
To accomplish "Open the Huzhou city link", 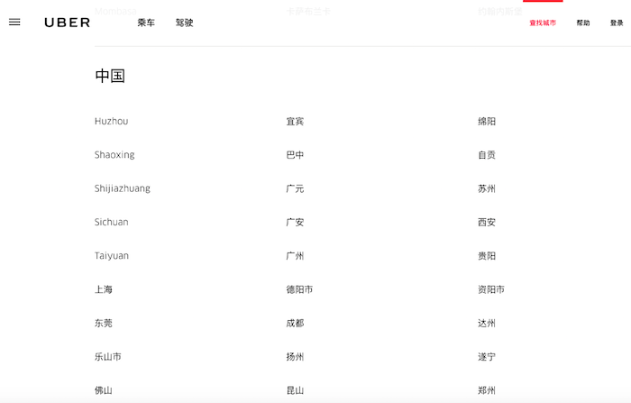I will coord(112,121).
